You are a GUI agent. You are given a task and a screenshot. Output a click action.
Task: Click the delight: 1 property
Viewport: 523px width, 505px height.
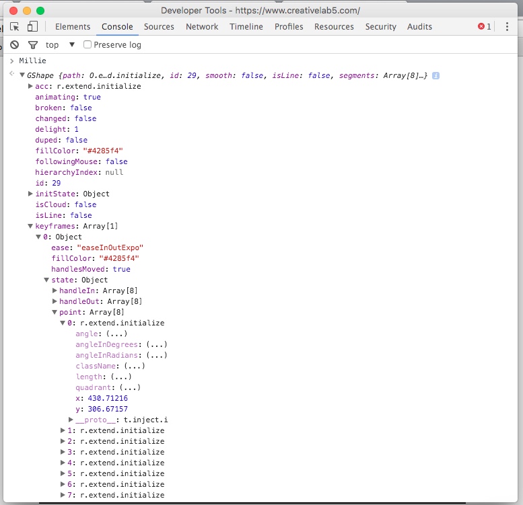pyautogui.click(x=57, y=129)
